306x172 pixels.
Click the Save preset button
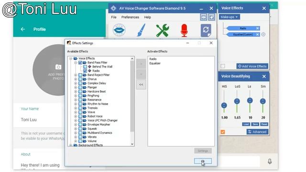click(255, 124)
